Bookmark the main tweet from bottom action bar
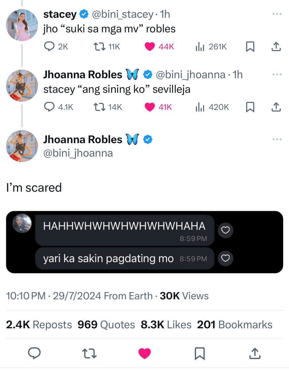The image size is (289, 371). coord(200,353)
